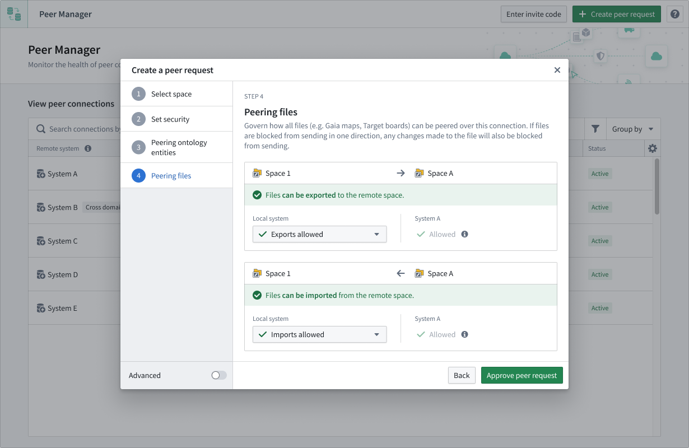689x448 pixels.
Task: Open the Imports allowed dropdown
Action: (x=319, y=334)
